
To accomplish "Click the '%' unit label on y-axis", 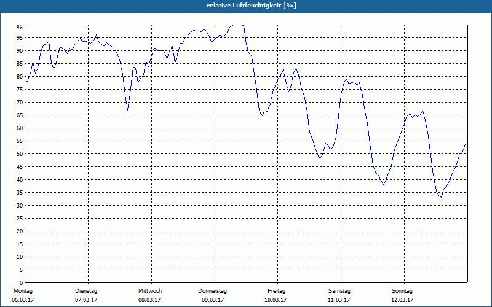I will pyautogui.click(x=20, y=28).
